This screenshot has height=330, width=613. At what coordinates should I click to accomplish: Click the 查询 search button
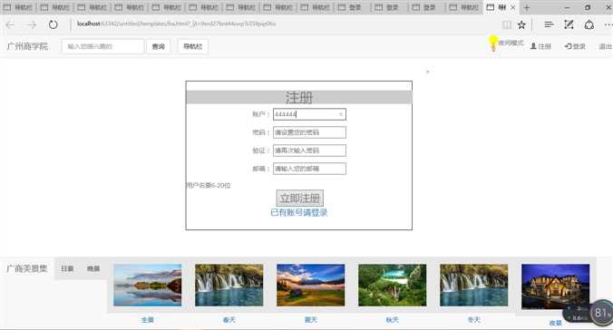point(159,46)
